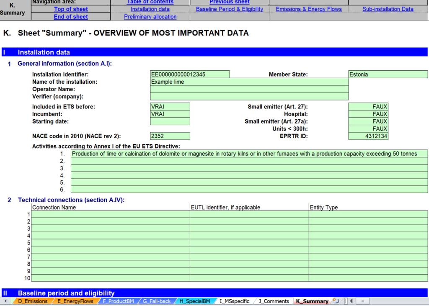Go to Previous sheet link
This screenshot has height=306, width=429.
[230, 2]
